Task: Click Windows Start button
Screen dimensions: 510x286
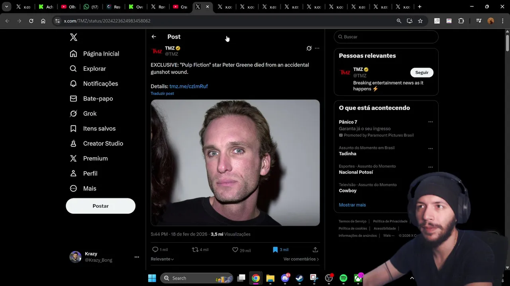Action: [152, 278]
